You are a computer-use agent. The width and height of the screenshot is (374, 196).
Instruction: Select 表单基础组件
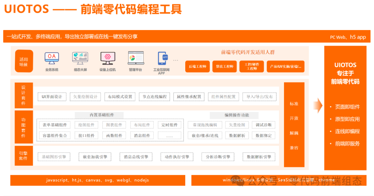(x=55, y=125)
